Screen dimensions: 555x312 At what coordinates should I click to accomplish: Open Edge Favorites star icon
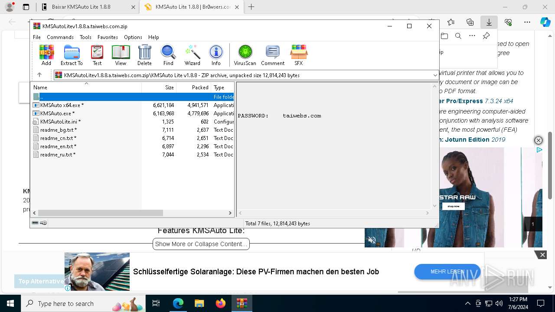click(x=451, y=22)
